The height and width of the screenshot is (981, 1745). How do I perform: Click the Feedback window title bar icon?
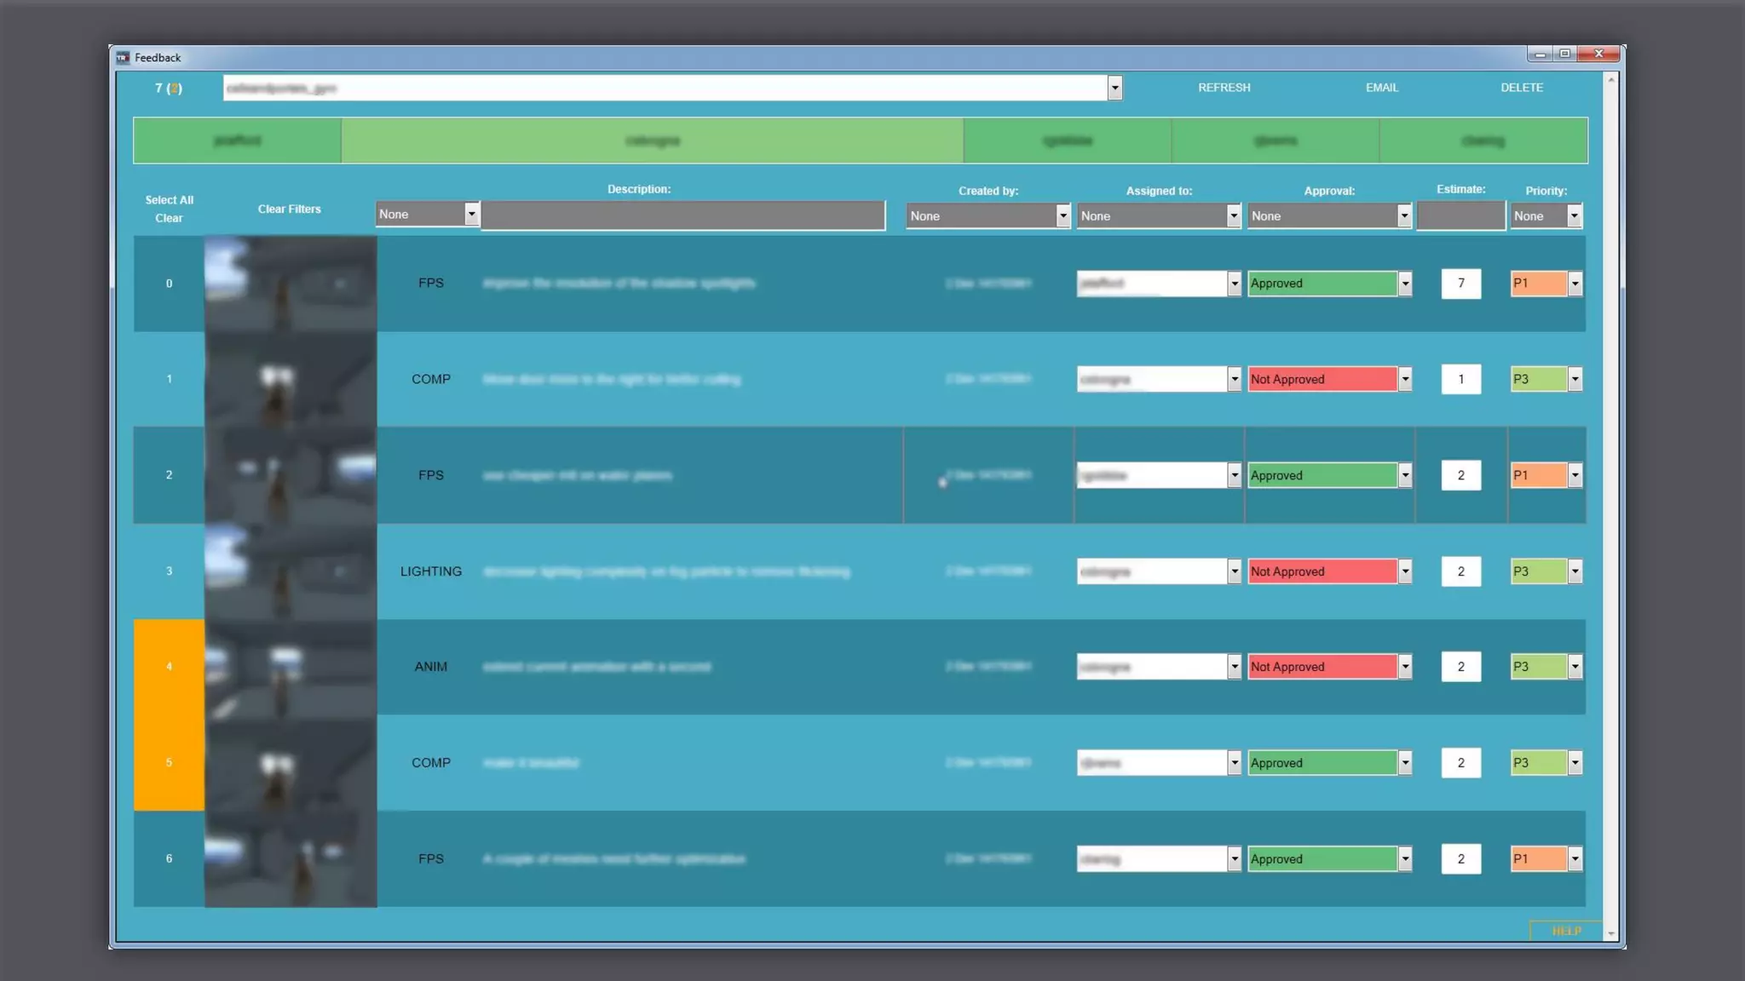[x=123, y=57]
